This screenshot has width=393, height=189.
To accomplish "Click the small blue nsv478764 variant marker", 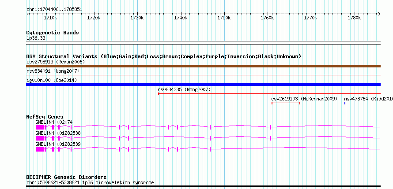I will pyautogui.click(x=345, y=103).
